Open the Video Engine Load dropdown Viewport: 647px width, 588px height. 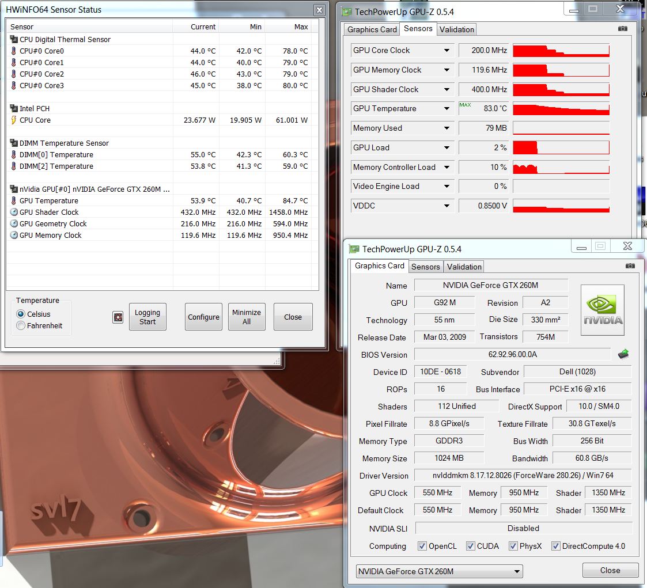[447, 187]
